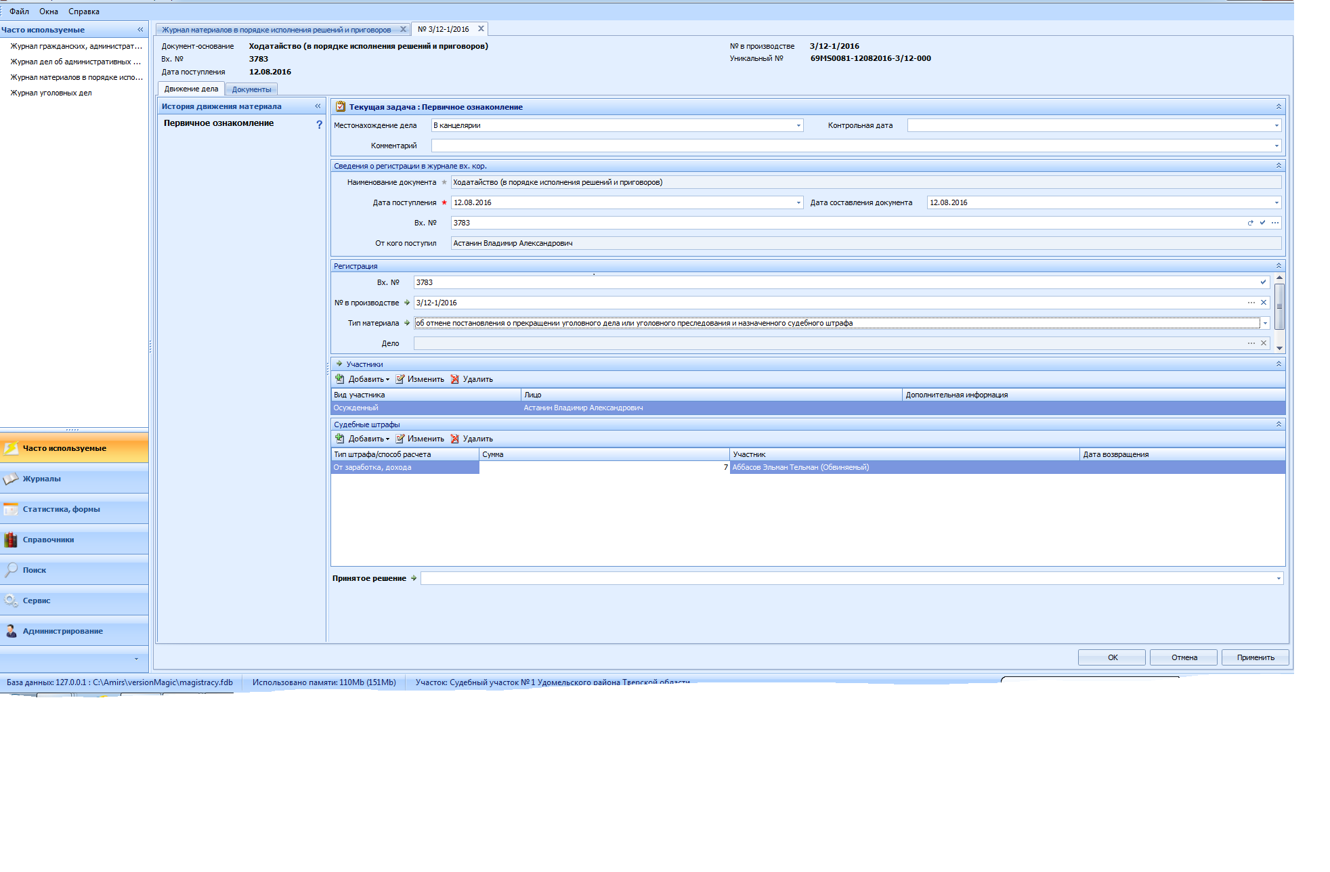Click ellipsis button in journal Вх. № field

click(1274, 223)
